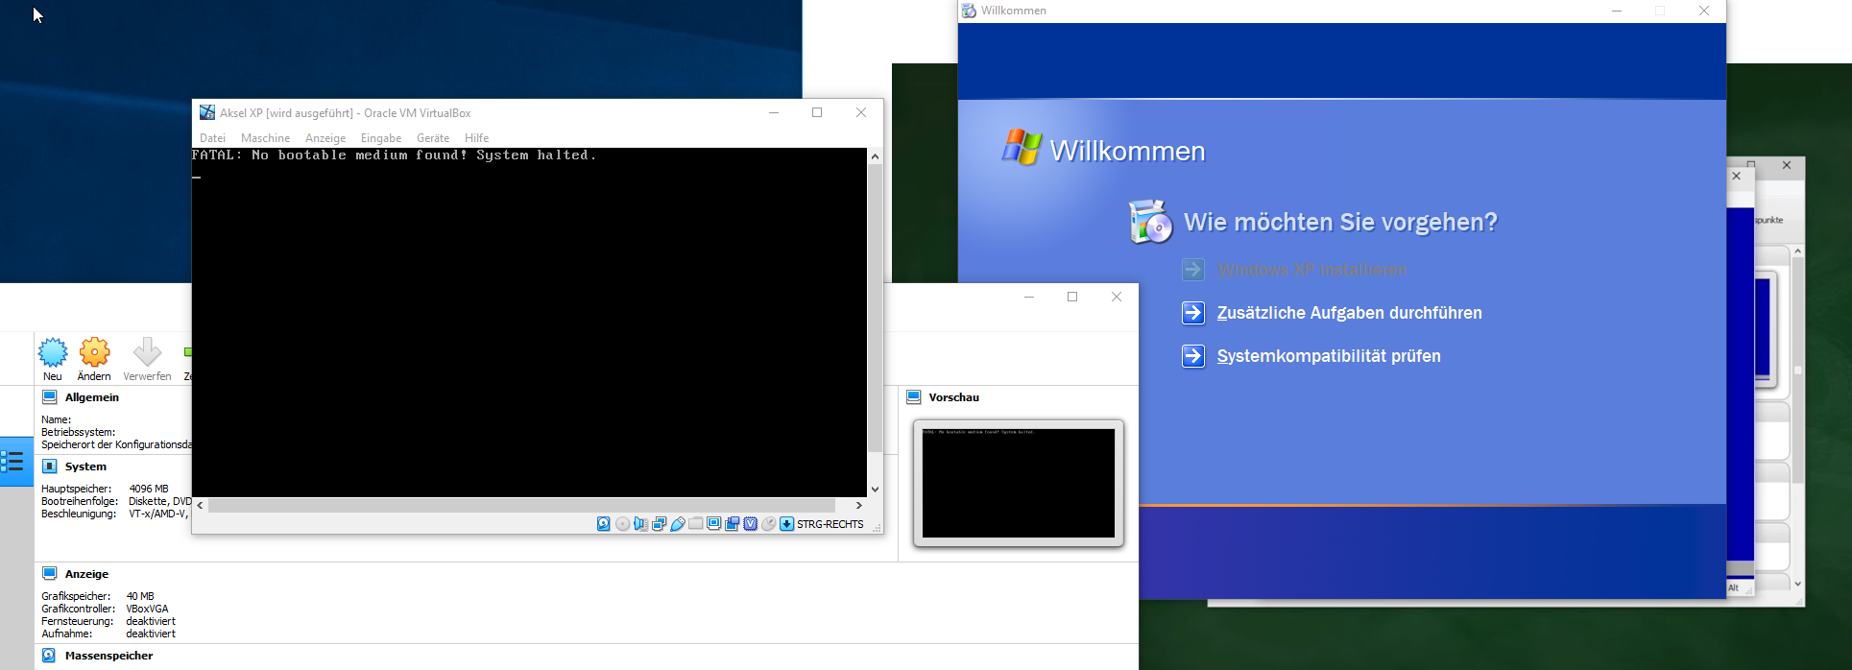Click the mouse integration icon in VM status bar
The image size is (1852, 670).
pyautogui.click(x=769, y=524)
